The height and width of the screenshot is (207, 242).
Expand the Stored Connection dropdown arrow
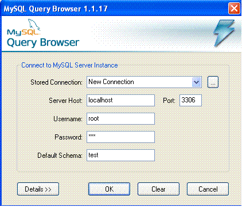[x=197, y=82]
